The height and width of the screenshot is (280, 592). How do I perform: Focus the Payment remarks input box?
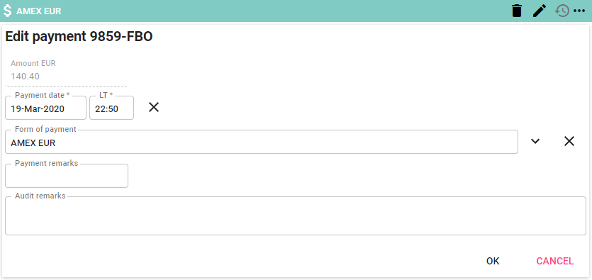click(67, 176)
